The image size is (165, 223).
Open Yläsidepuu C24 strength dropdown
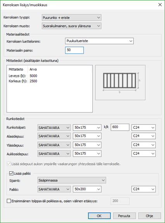[143, 145]
